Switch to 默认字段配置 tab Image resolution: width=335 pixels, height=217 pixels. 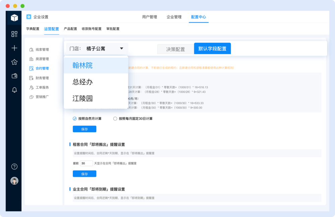pyautogui.click(x=212, y=49)
